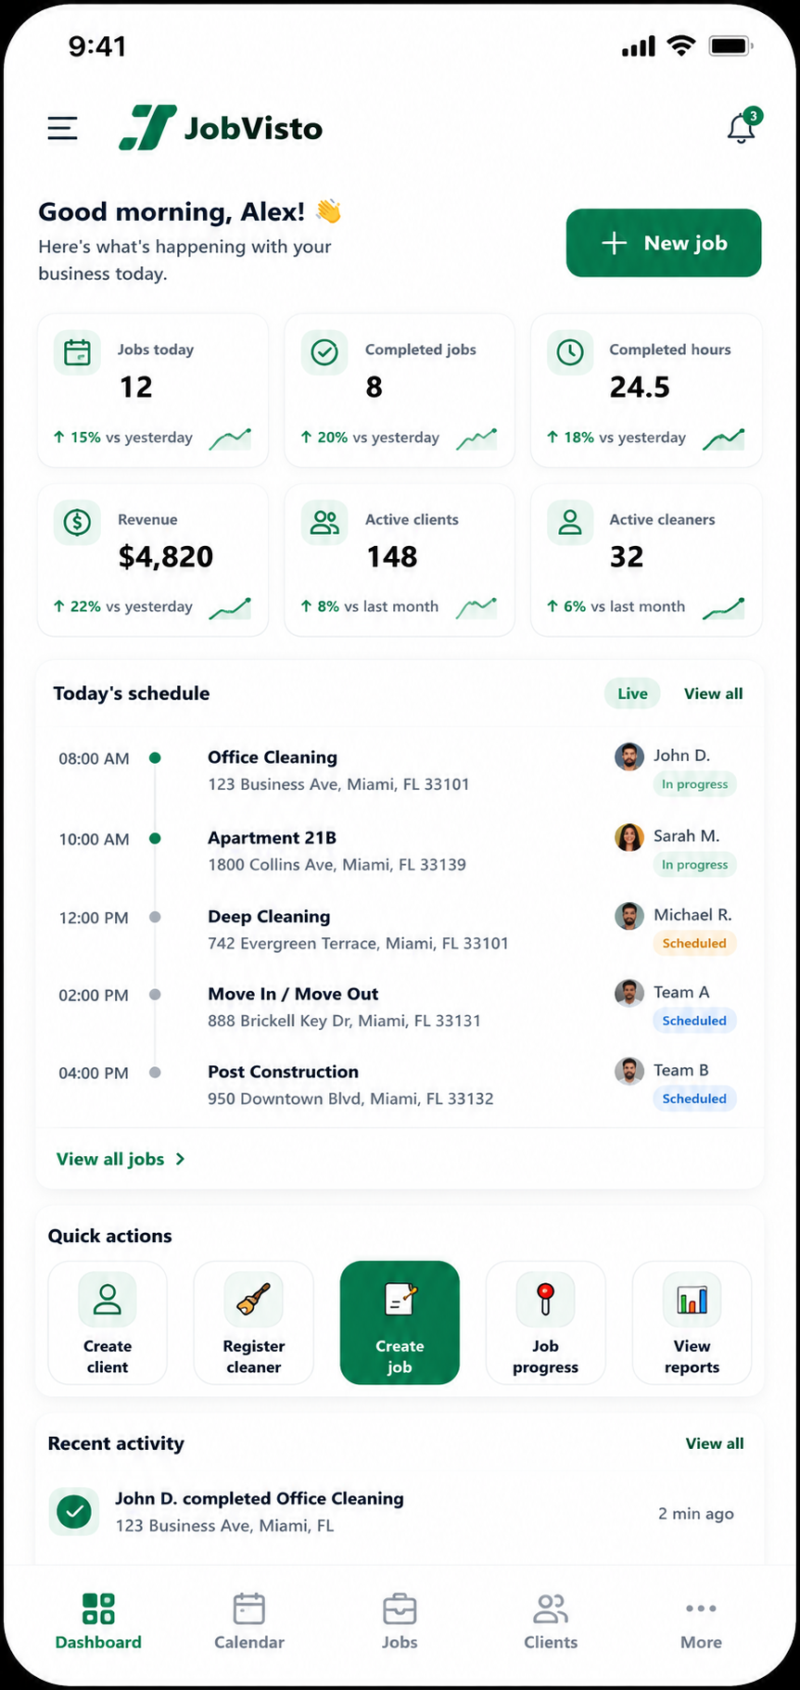Click the chevron next to View all jobs
This screenshot has width=800, height=1690.
(180, 1159)
